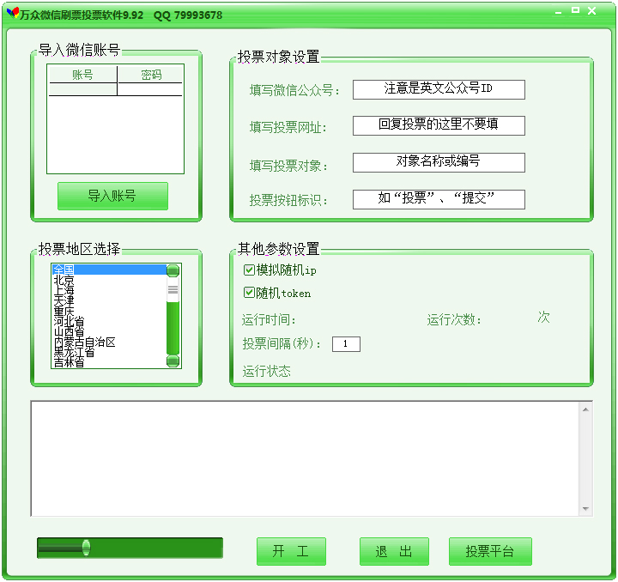618x582 pixels.
Task: Toggle the 模拟随机ip checkbox
Action: click(249, 270)
